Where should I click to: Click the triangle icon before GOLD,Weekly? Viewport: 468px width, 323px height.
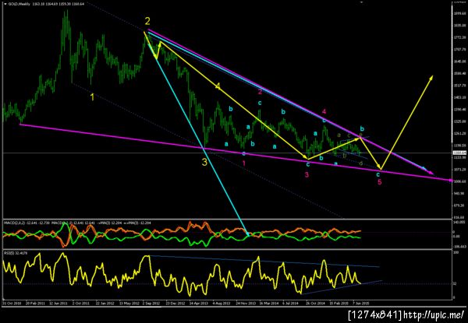[x=4, y=5]
